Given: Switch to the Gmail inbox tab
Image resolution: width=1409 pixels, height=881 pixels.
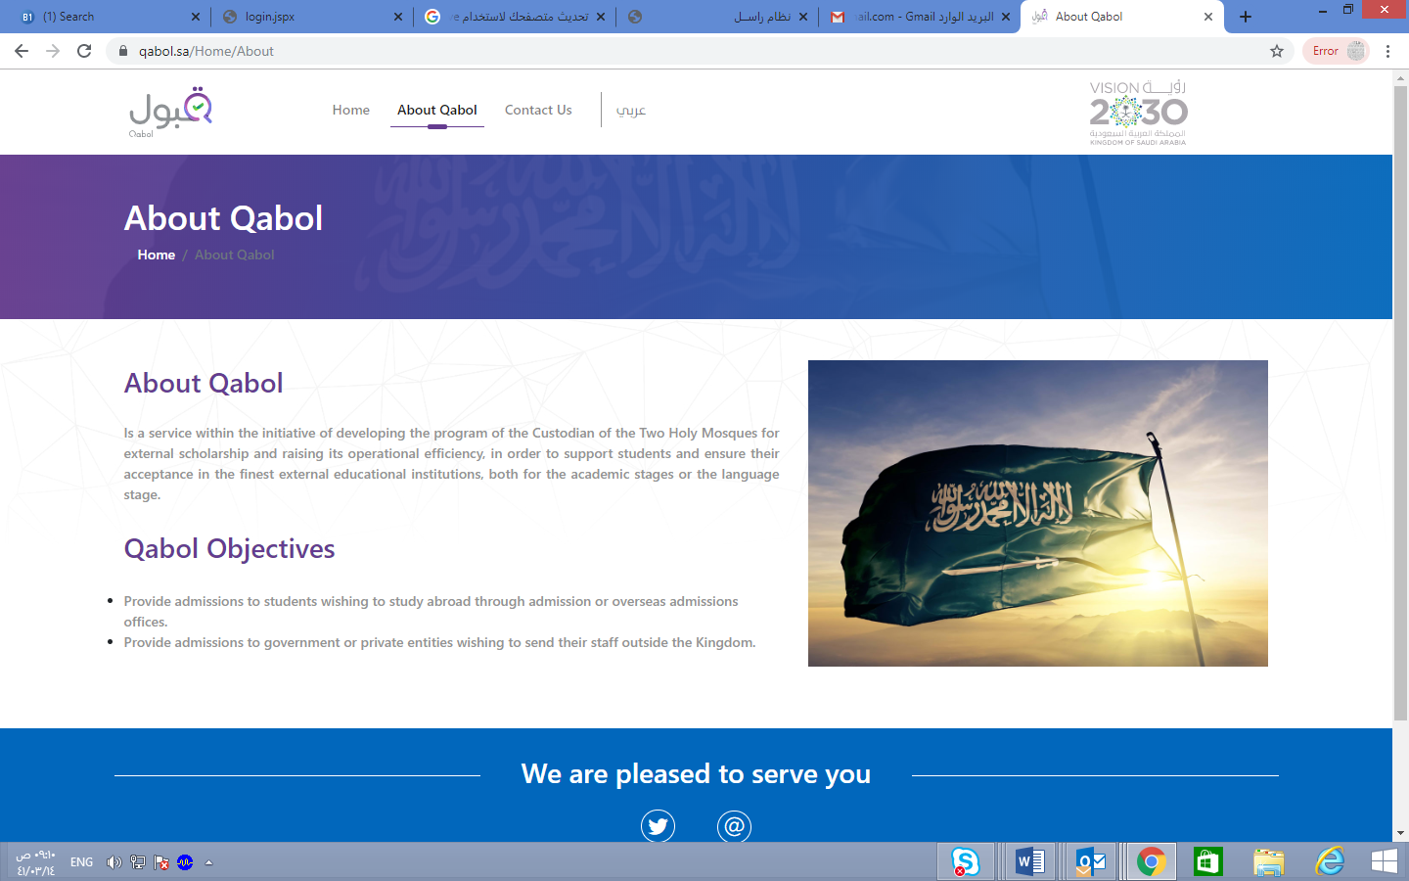Looking at the screenshot, I should (x=920, y=17).
